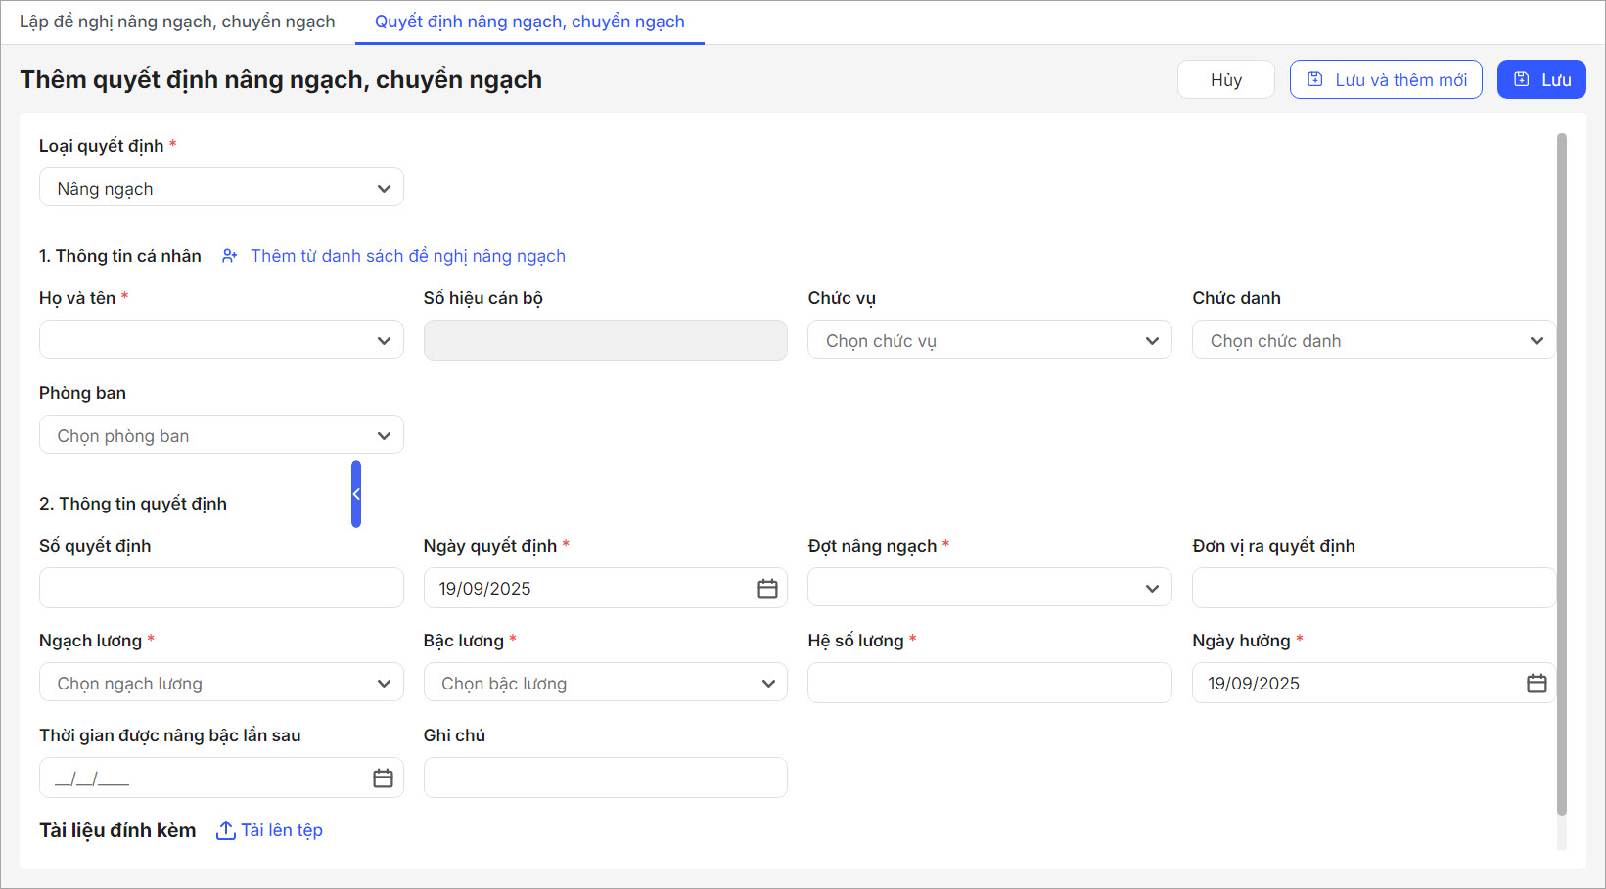Select Quyết định nâng ngạch, chuyển ngạch tab
The width and height of the screenshot is (1606, 889).
coord(529,22)
